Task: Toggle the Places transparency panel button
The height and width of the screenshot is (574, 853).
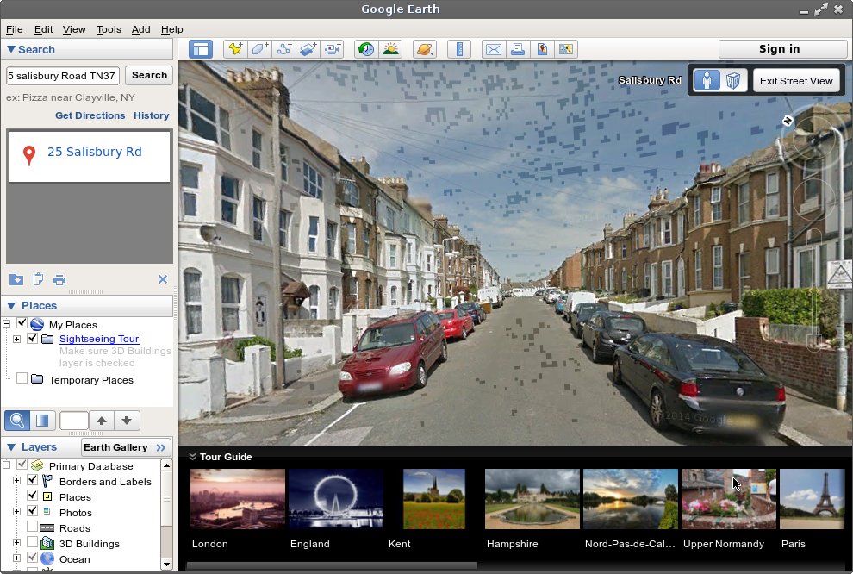Action: pyautogui.click(x=42, y=421)
